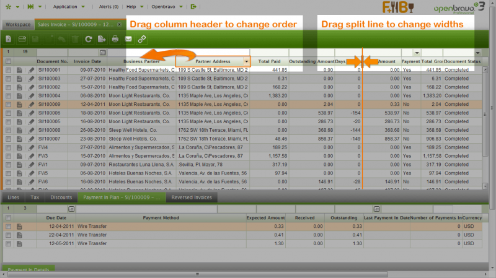Toggle the select-all checkbox in invoice grid
The image size is (496, 278).
[8, 62]
